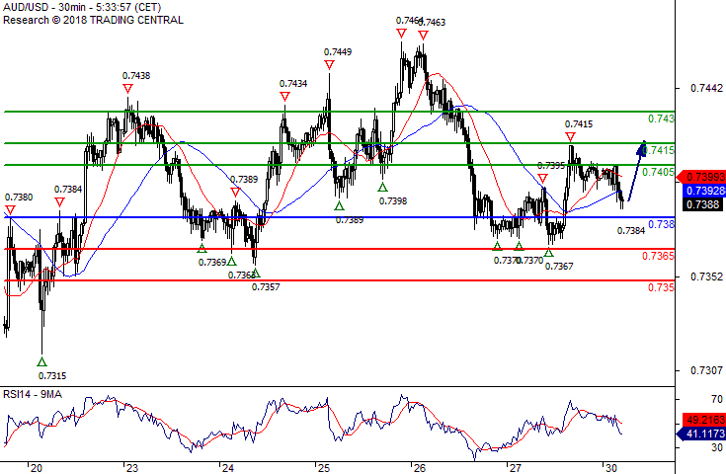The height and width of the screenshot is (474, 726).
Task: Select the red triangle marker under the 0.7434 label
Action: tap(284, 97)
